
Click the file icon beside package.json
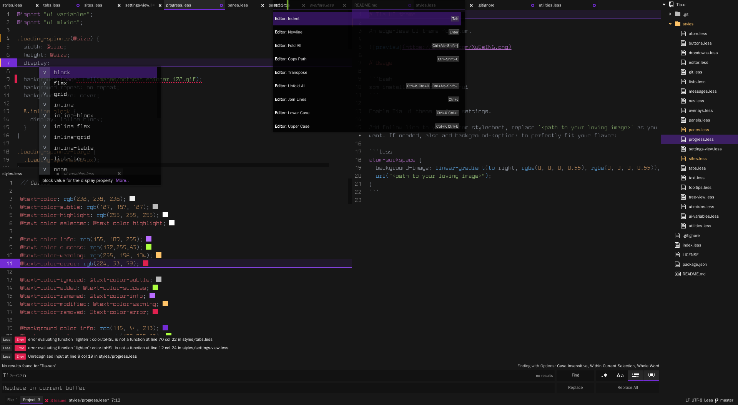(x=677, y=264)
